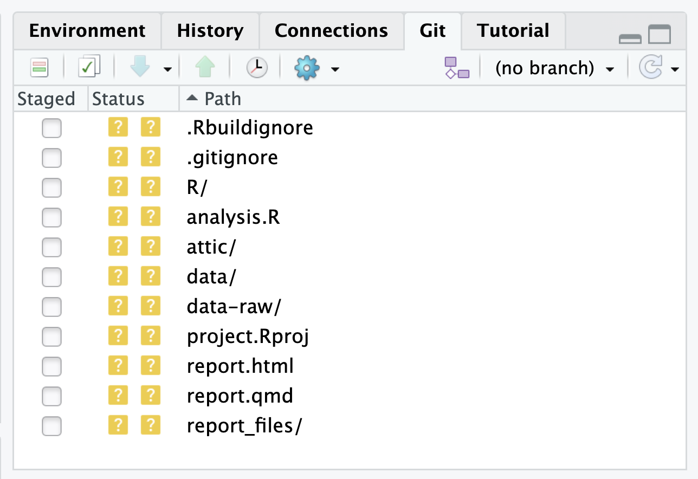Select the project.Rproj file row
The image size is (698, 479).
pos(350,337)
